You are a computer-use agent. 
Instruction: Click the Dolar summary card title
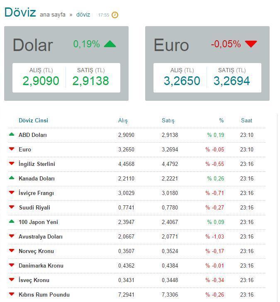[33, 45]
